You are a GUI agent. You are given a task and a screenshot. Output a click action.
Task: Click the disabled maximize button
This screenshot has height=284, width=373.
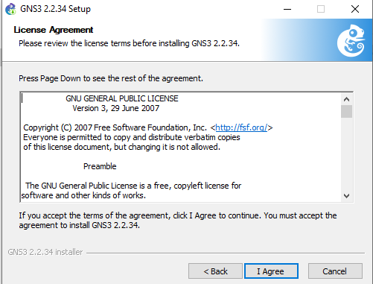point(321,9)
